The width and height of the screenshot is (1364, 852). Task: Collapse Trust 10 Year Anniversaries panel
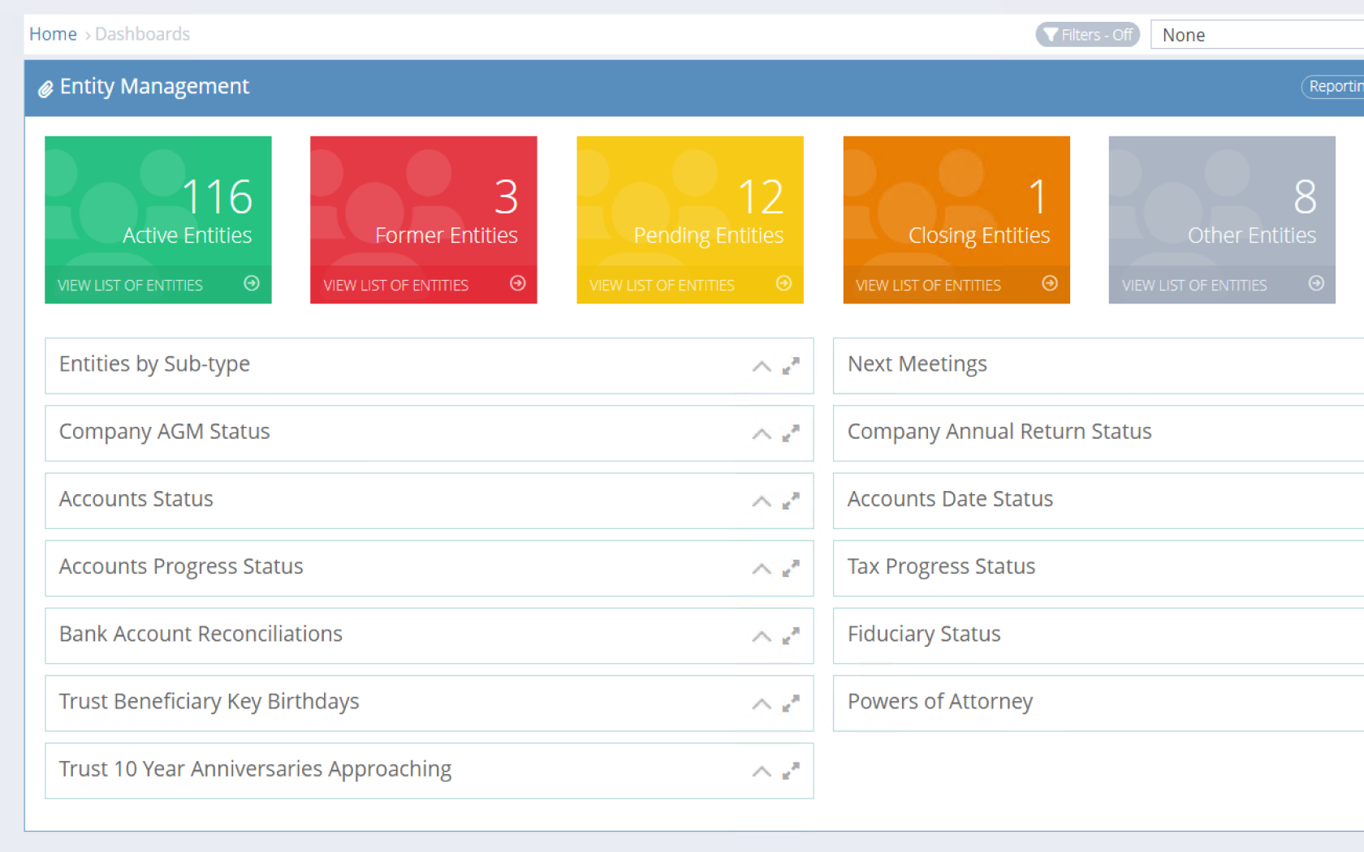coord(762,771)
